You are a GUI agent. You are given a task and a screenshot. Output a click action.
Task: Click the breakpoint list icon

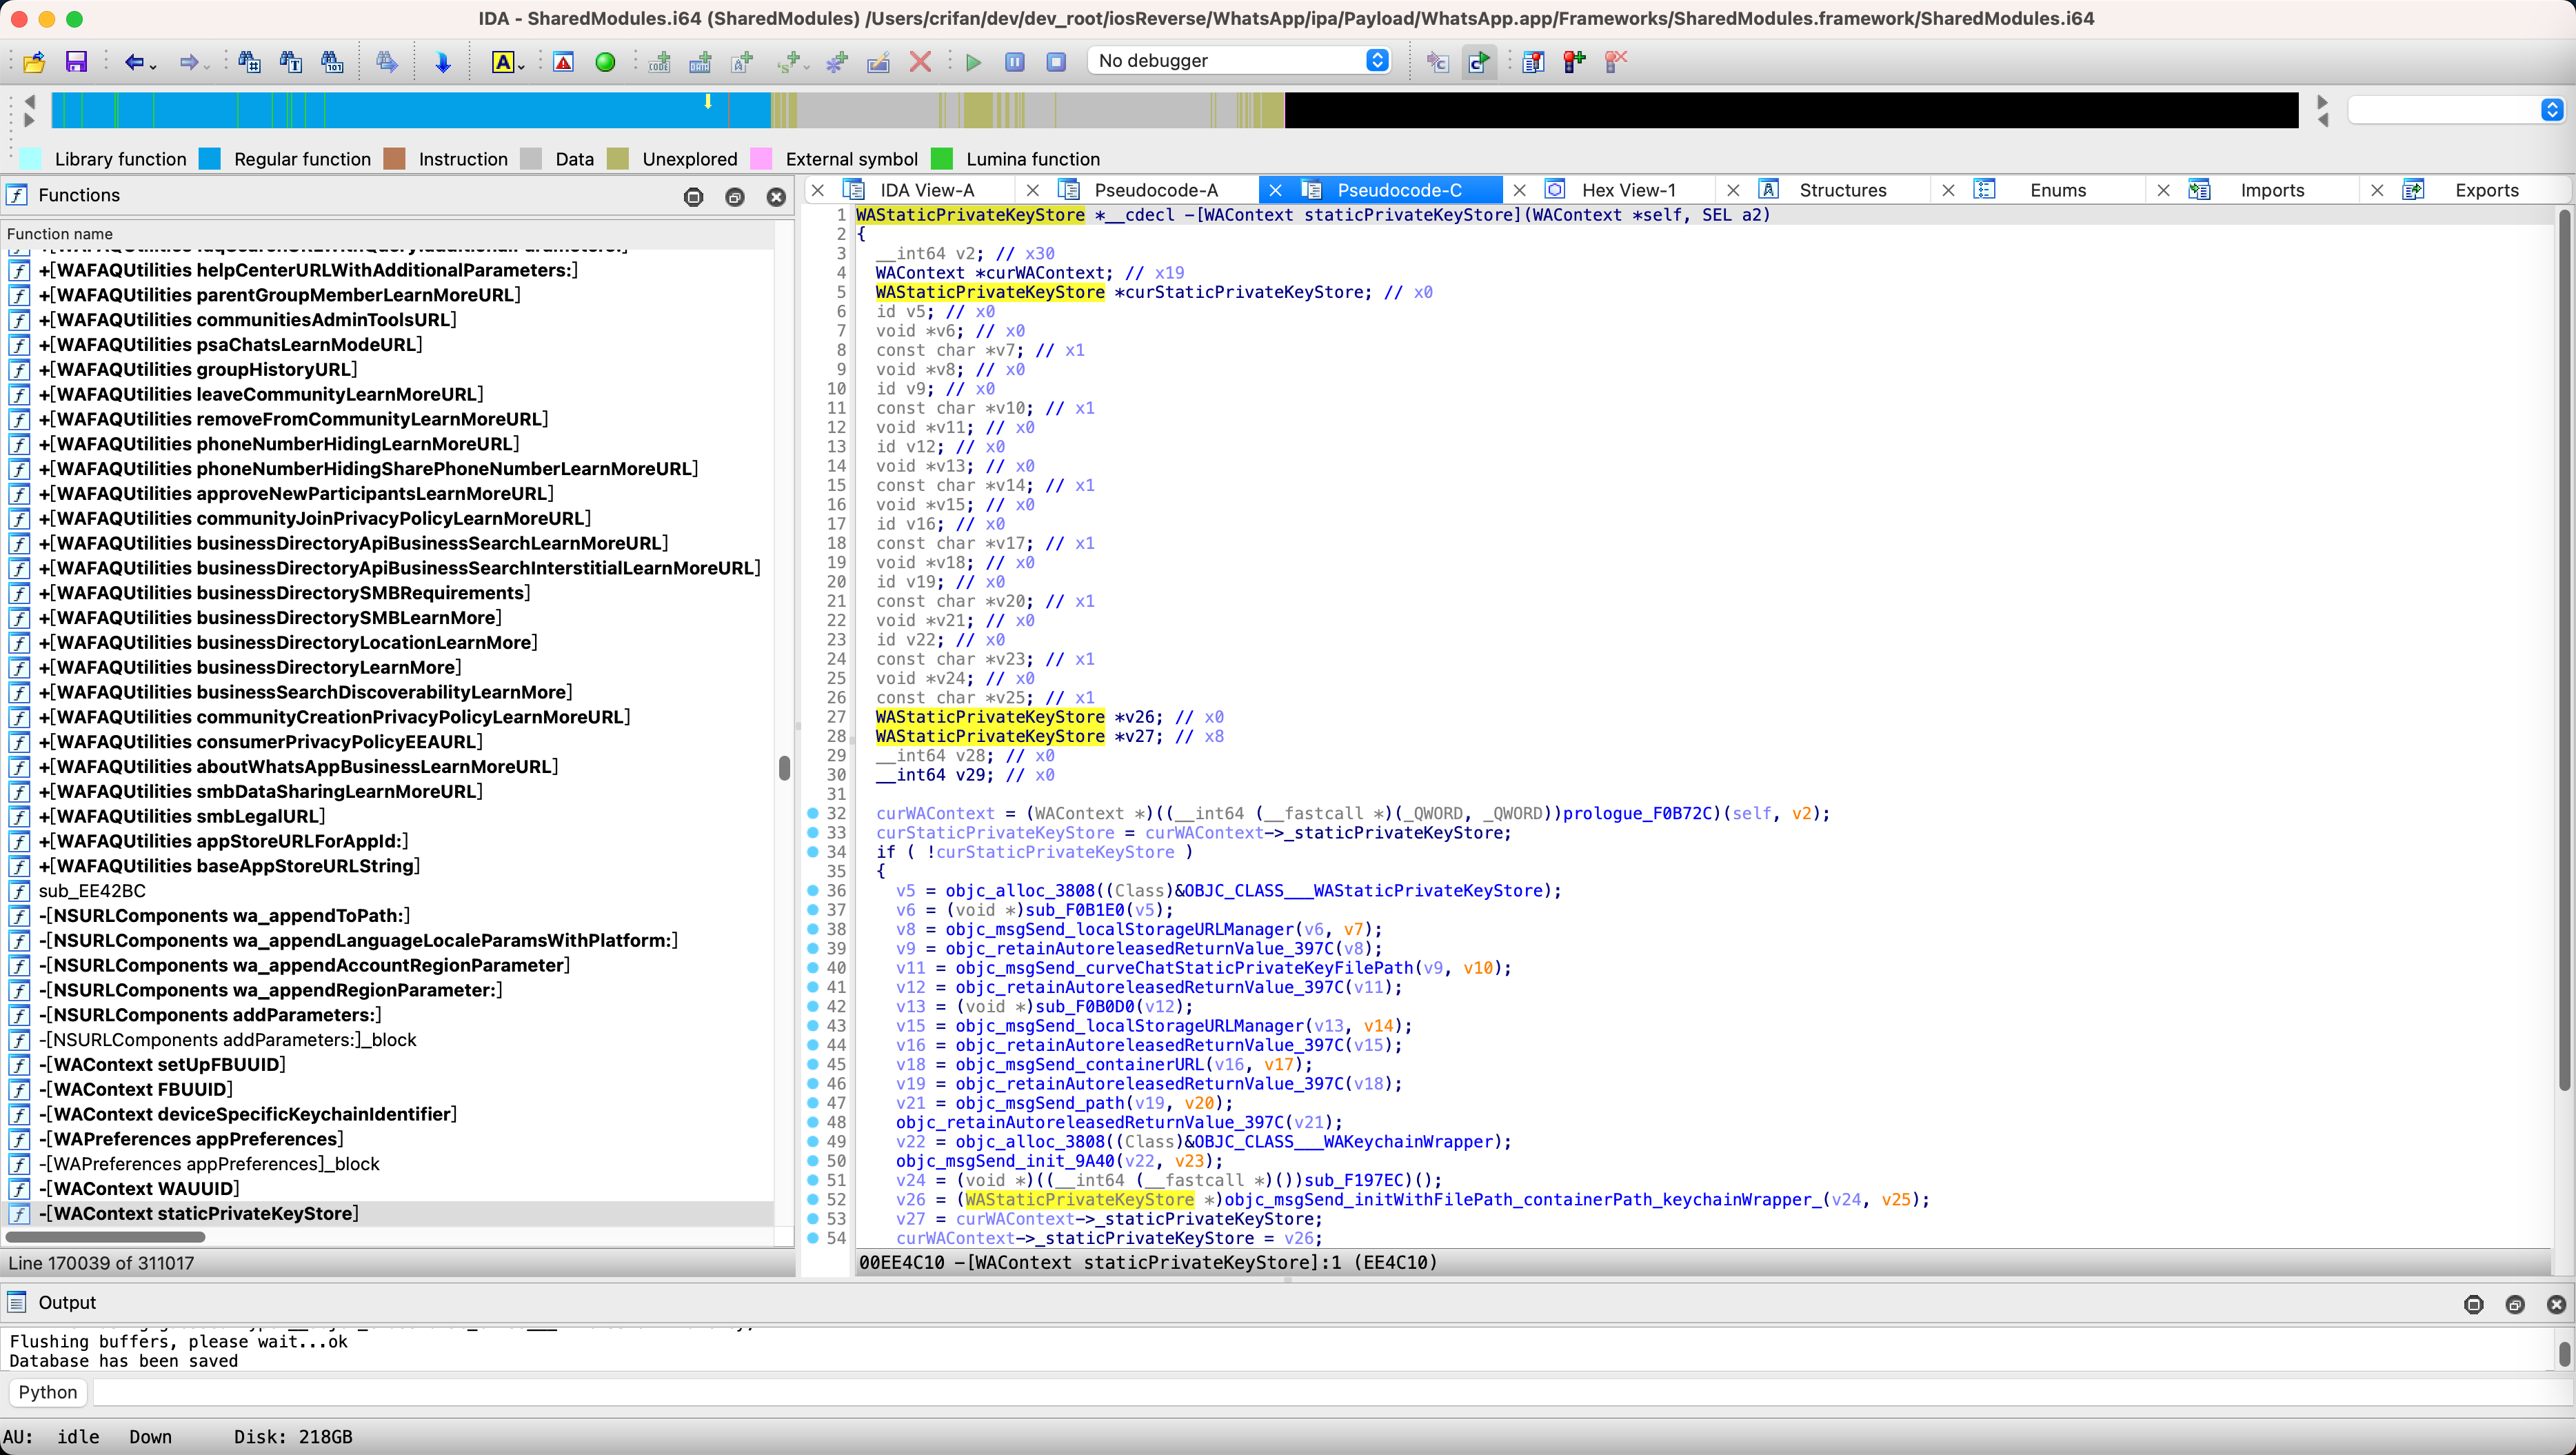(1533, 62)
